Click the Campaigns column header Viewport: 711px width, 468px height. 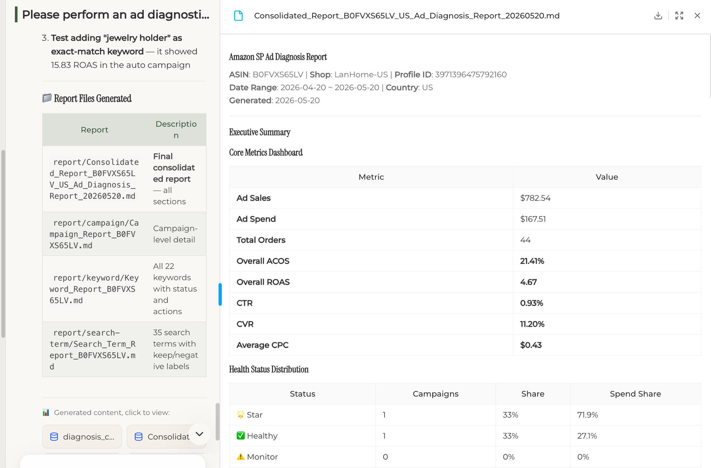coord(435,394)
